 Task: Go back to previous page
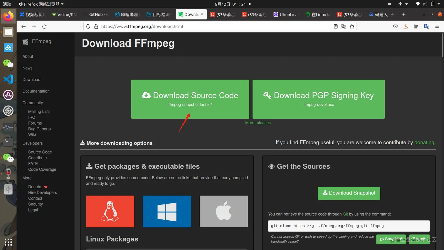pyautogui.click(x=23, y=26)
